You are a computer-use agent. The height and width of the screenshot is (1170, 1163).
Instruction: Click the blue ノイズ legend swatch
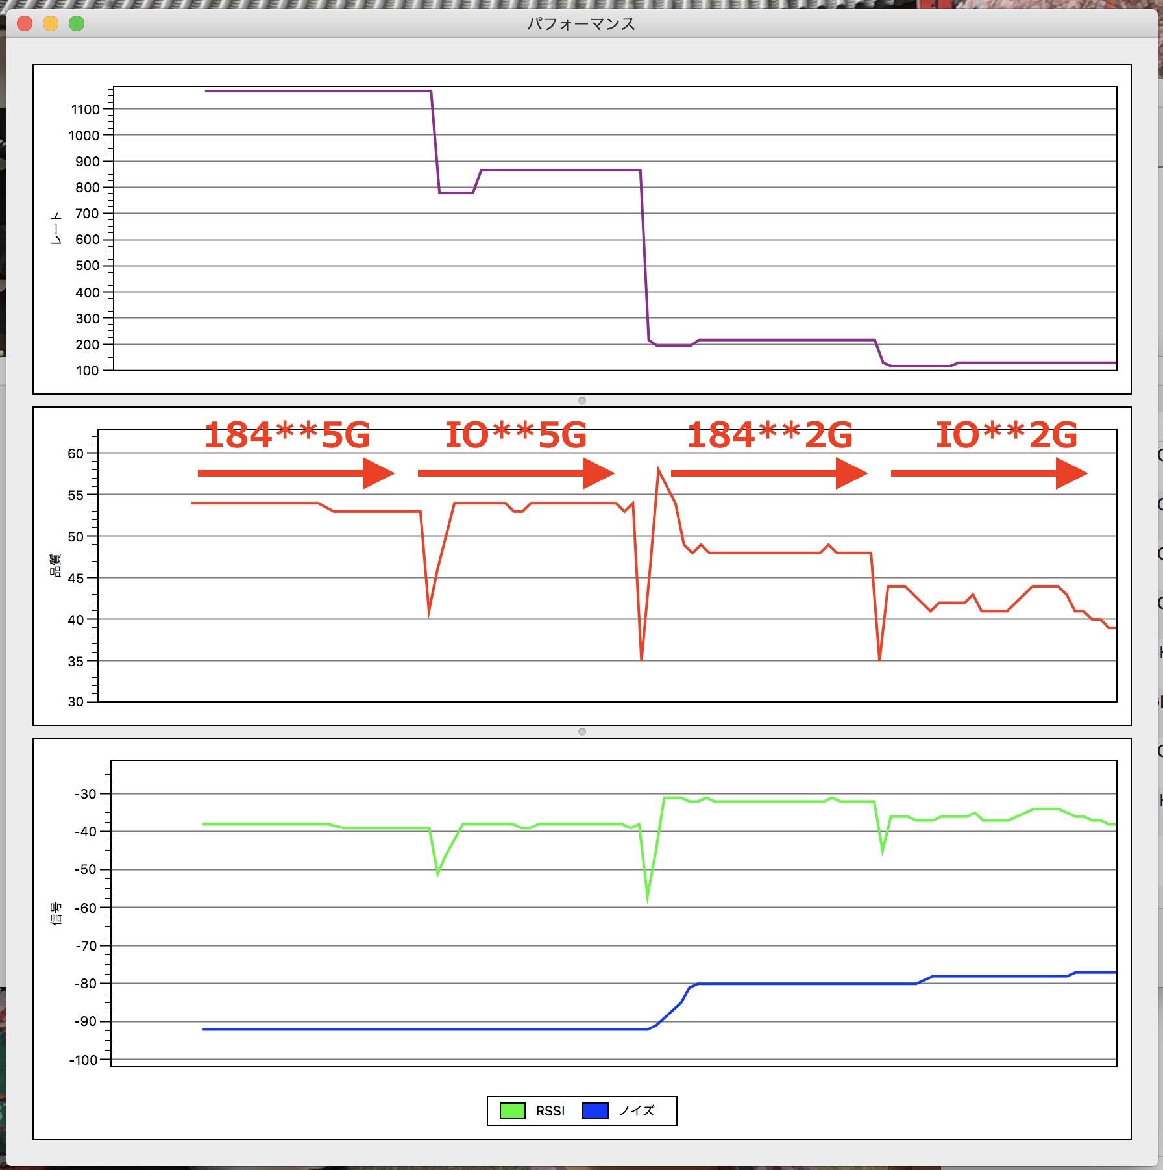pos(595,1111)
